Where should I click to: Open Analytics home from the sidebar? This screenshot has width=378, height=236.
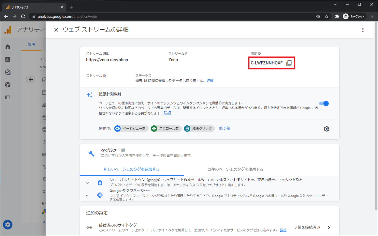(8, 47)
